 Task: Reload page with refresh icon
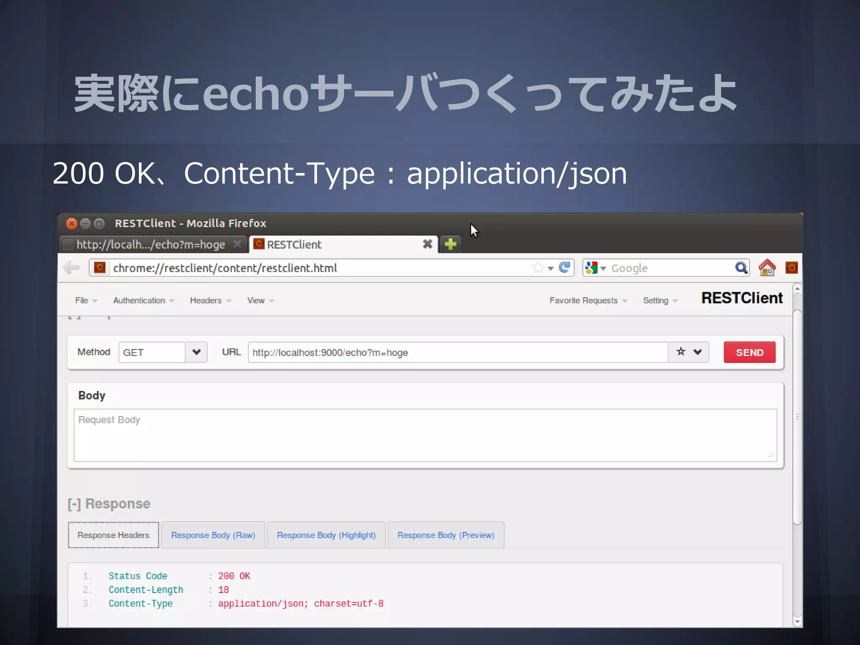pyautogui.click(x=565, y=267)
